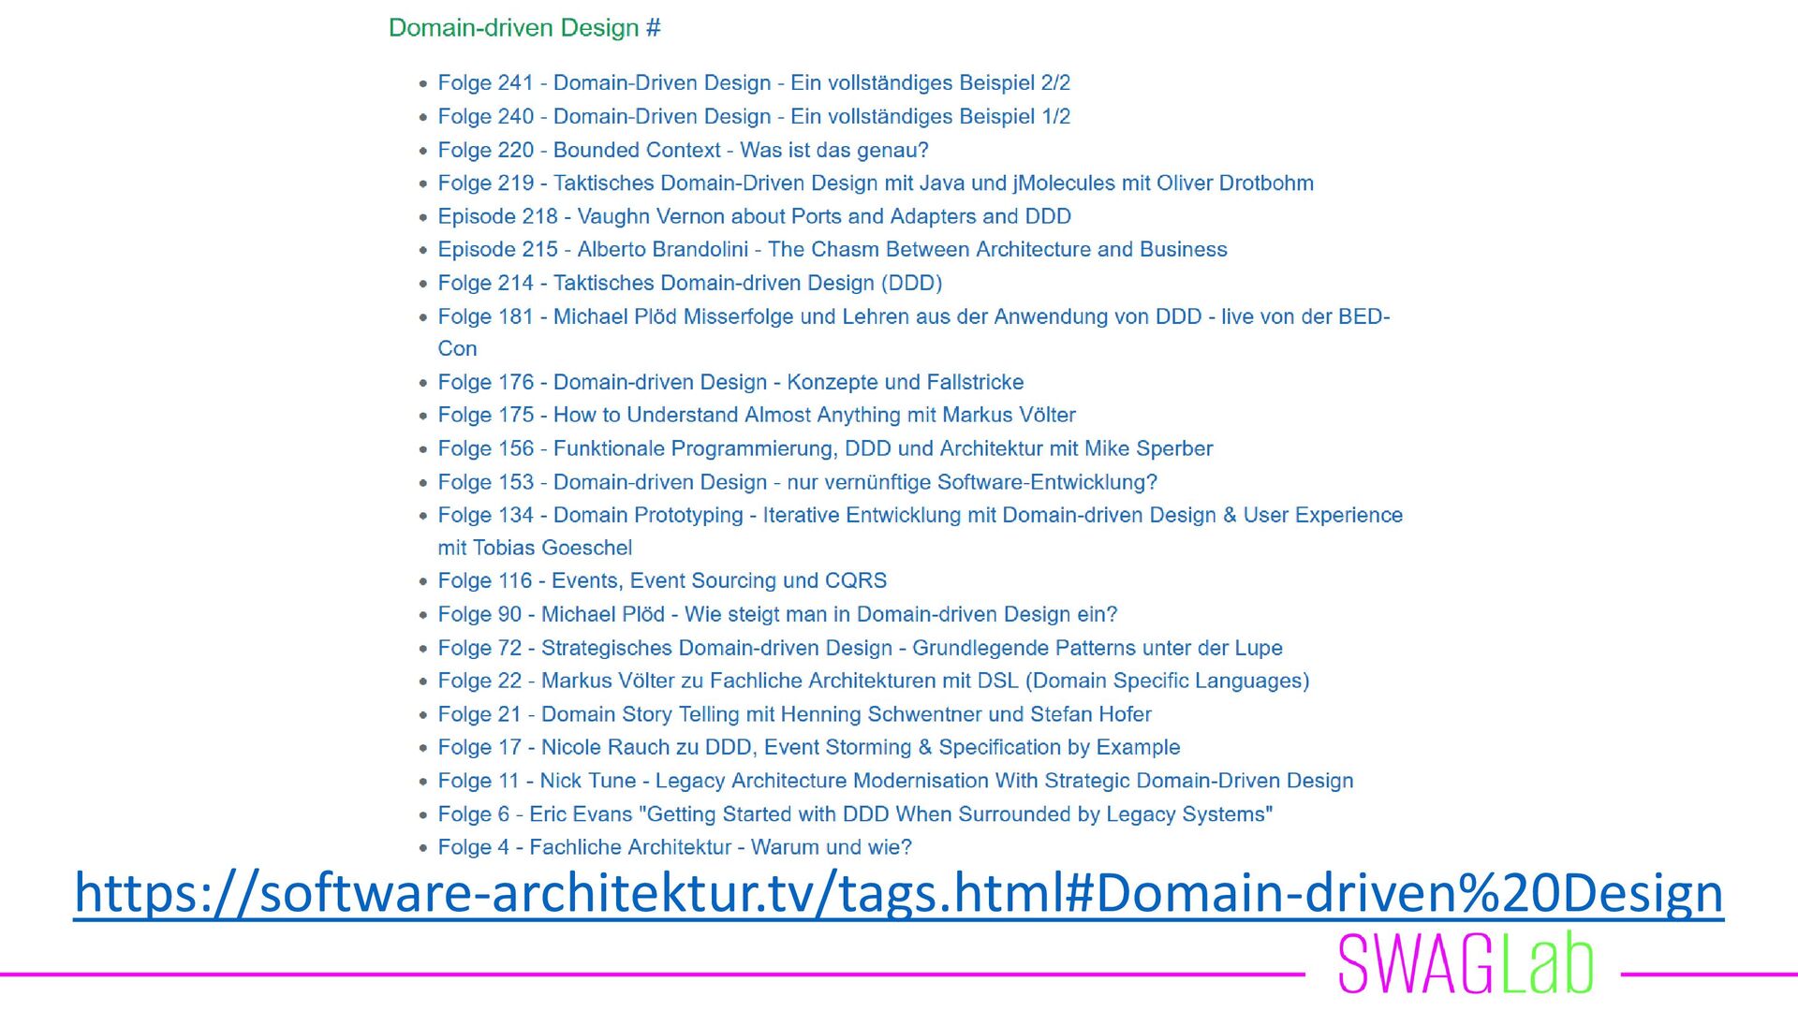Open Folge 134 Domain Prototyping link
This screenshot has width=1798, height=1011.
(920, 516)
